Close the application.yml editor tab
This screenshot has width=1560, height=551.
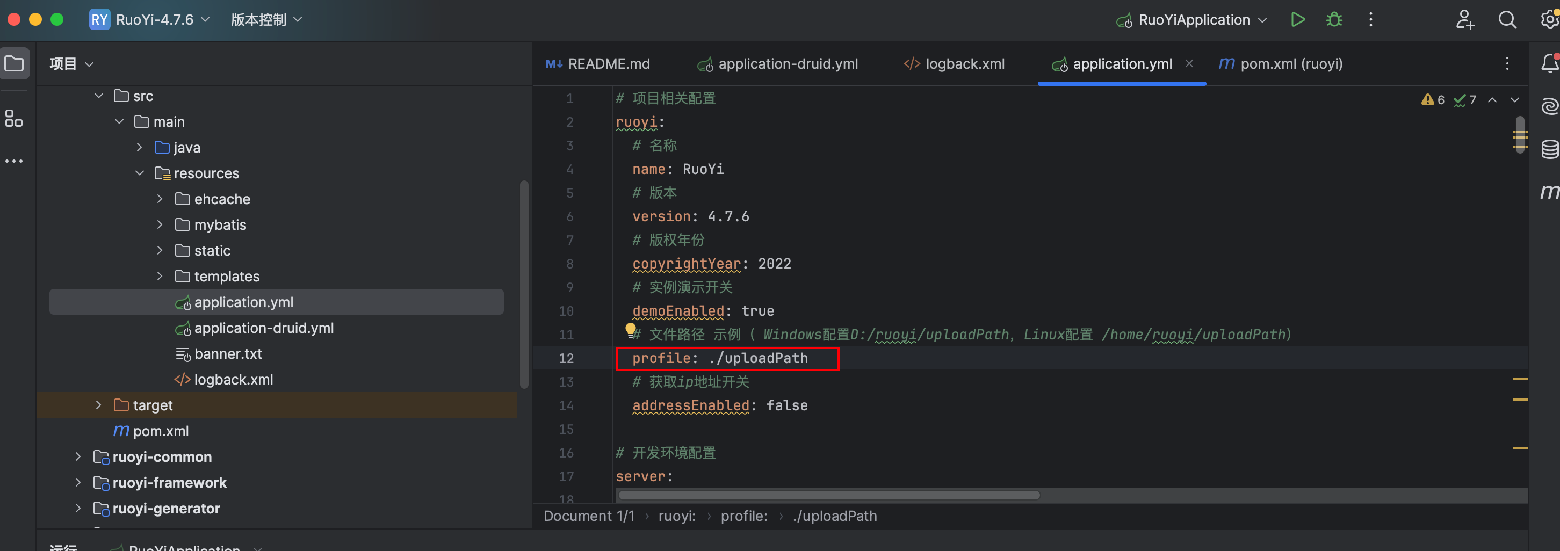point(1189,63)
